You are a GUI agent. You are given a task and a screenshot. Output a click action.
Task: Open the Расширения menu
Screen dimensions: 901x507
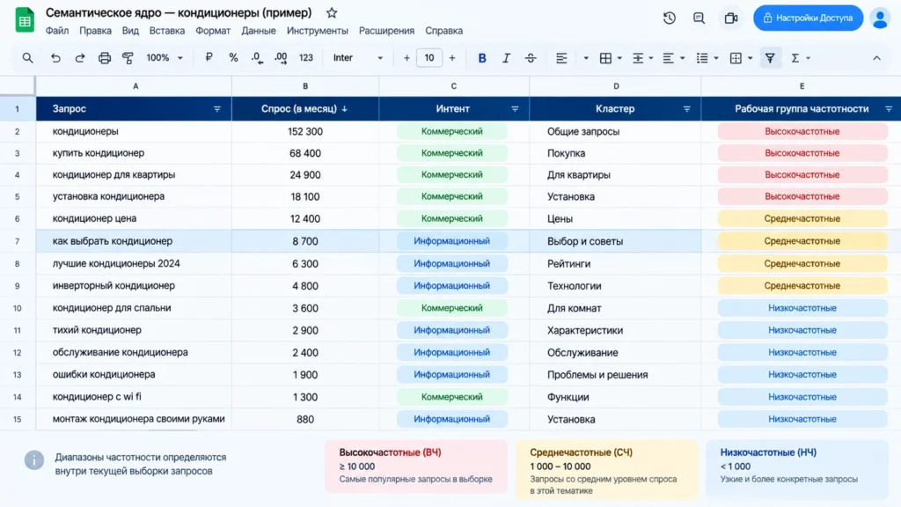click(x=386, y=31)
